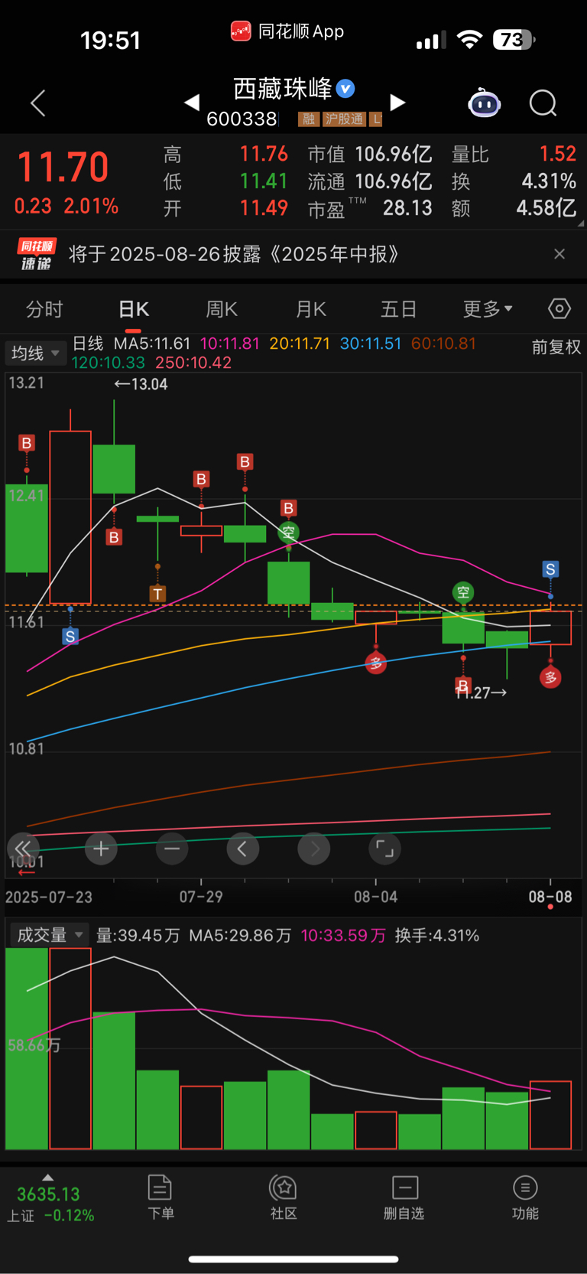Screen dimensions: 587x1274
Task: Select the 周K tab
Action: 222,309
